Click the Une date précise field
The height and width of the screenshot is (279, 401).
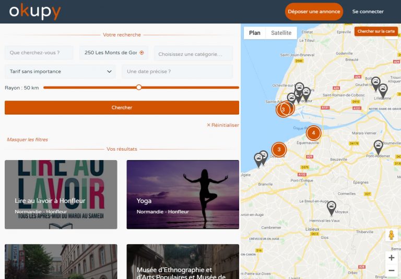tap(177, 71)
